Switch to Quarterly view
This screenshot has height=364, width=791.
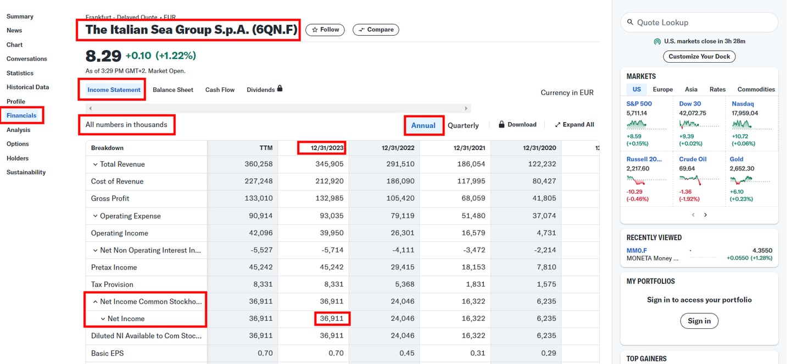point(463,125)
